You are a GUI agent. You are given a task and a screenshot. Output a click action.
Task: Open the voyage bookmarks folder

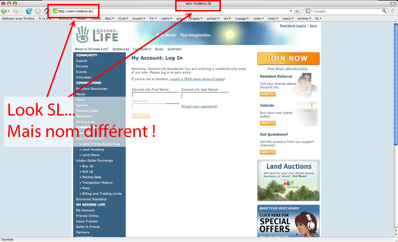tap(242, 18)
